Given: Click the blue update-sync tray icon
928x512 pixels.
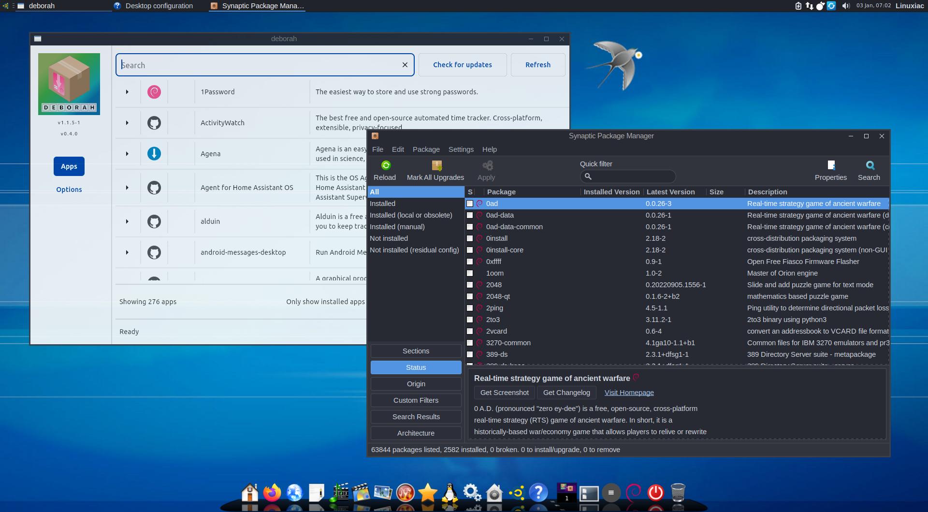Looking at the screenshot, I should pyautogui.click(x=831, y=6).
